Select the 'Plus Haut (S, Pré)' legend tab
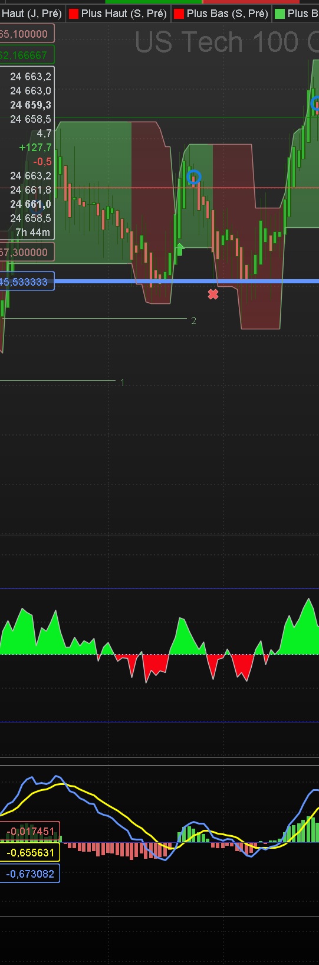 (x=118, y=13)
